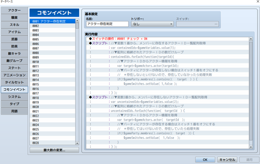Select common event row 0016
The width and height of the screenshot is (260, 164).
click(52, 89)
